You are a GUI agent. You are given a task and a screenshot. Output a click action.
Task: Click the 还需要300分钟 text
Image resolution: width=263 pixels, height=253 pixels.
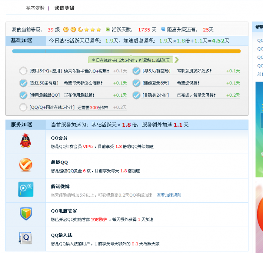(92, 108)
